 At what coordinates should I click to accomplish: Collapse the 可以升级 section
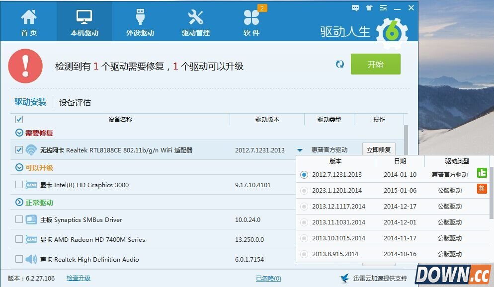19,168
